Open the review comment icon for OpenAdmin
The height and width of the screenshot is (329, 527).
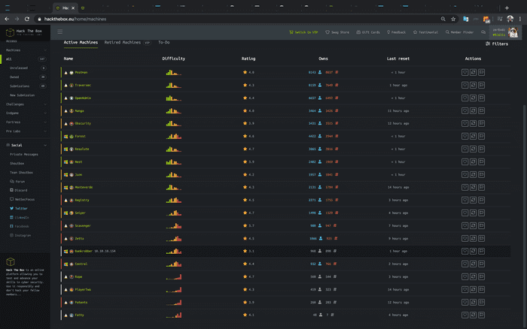point(481,98)
